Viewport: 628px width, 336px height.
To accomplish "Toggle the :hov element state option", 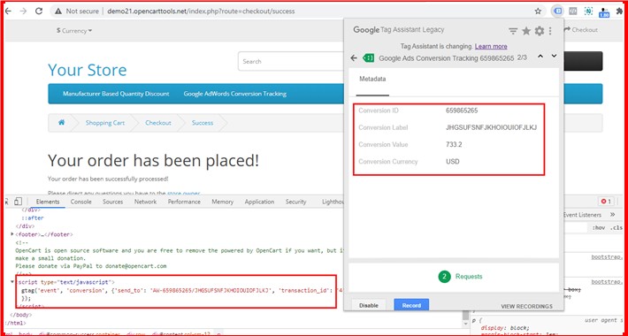I will (x=598, y=228).
